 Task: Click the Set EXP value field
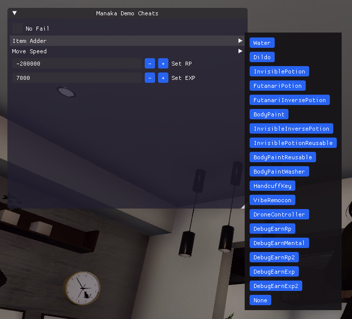(77, 78)
